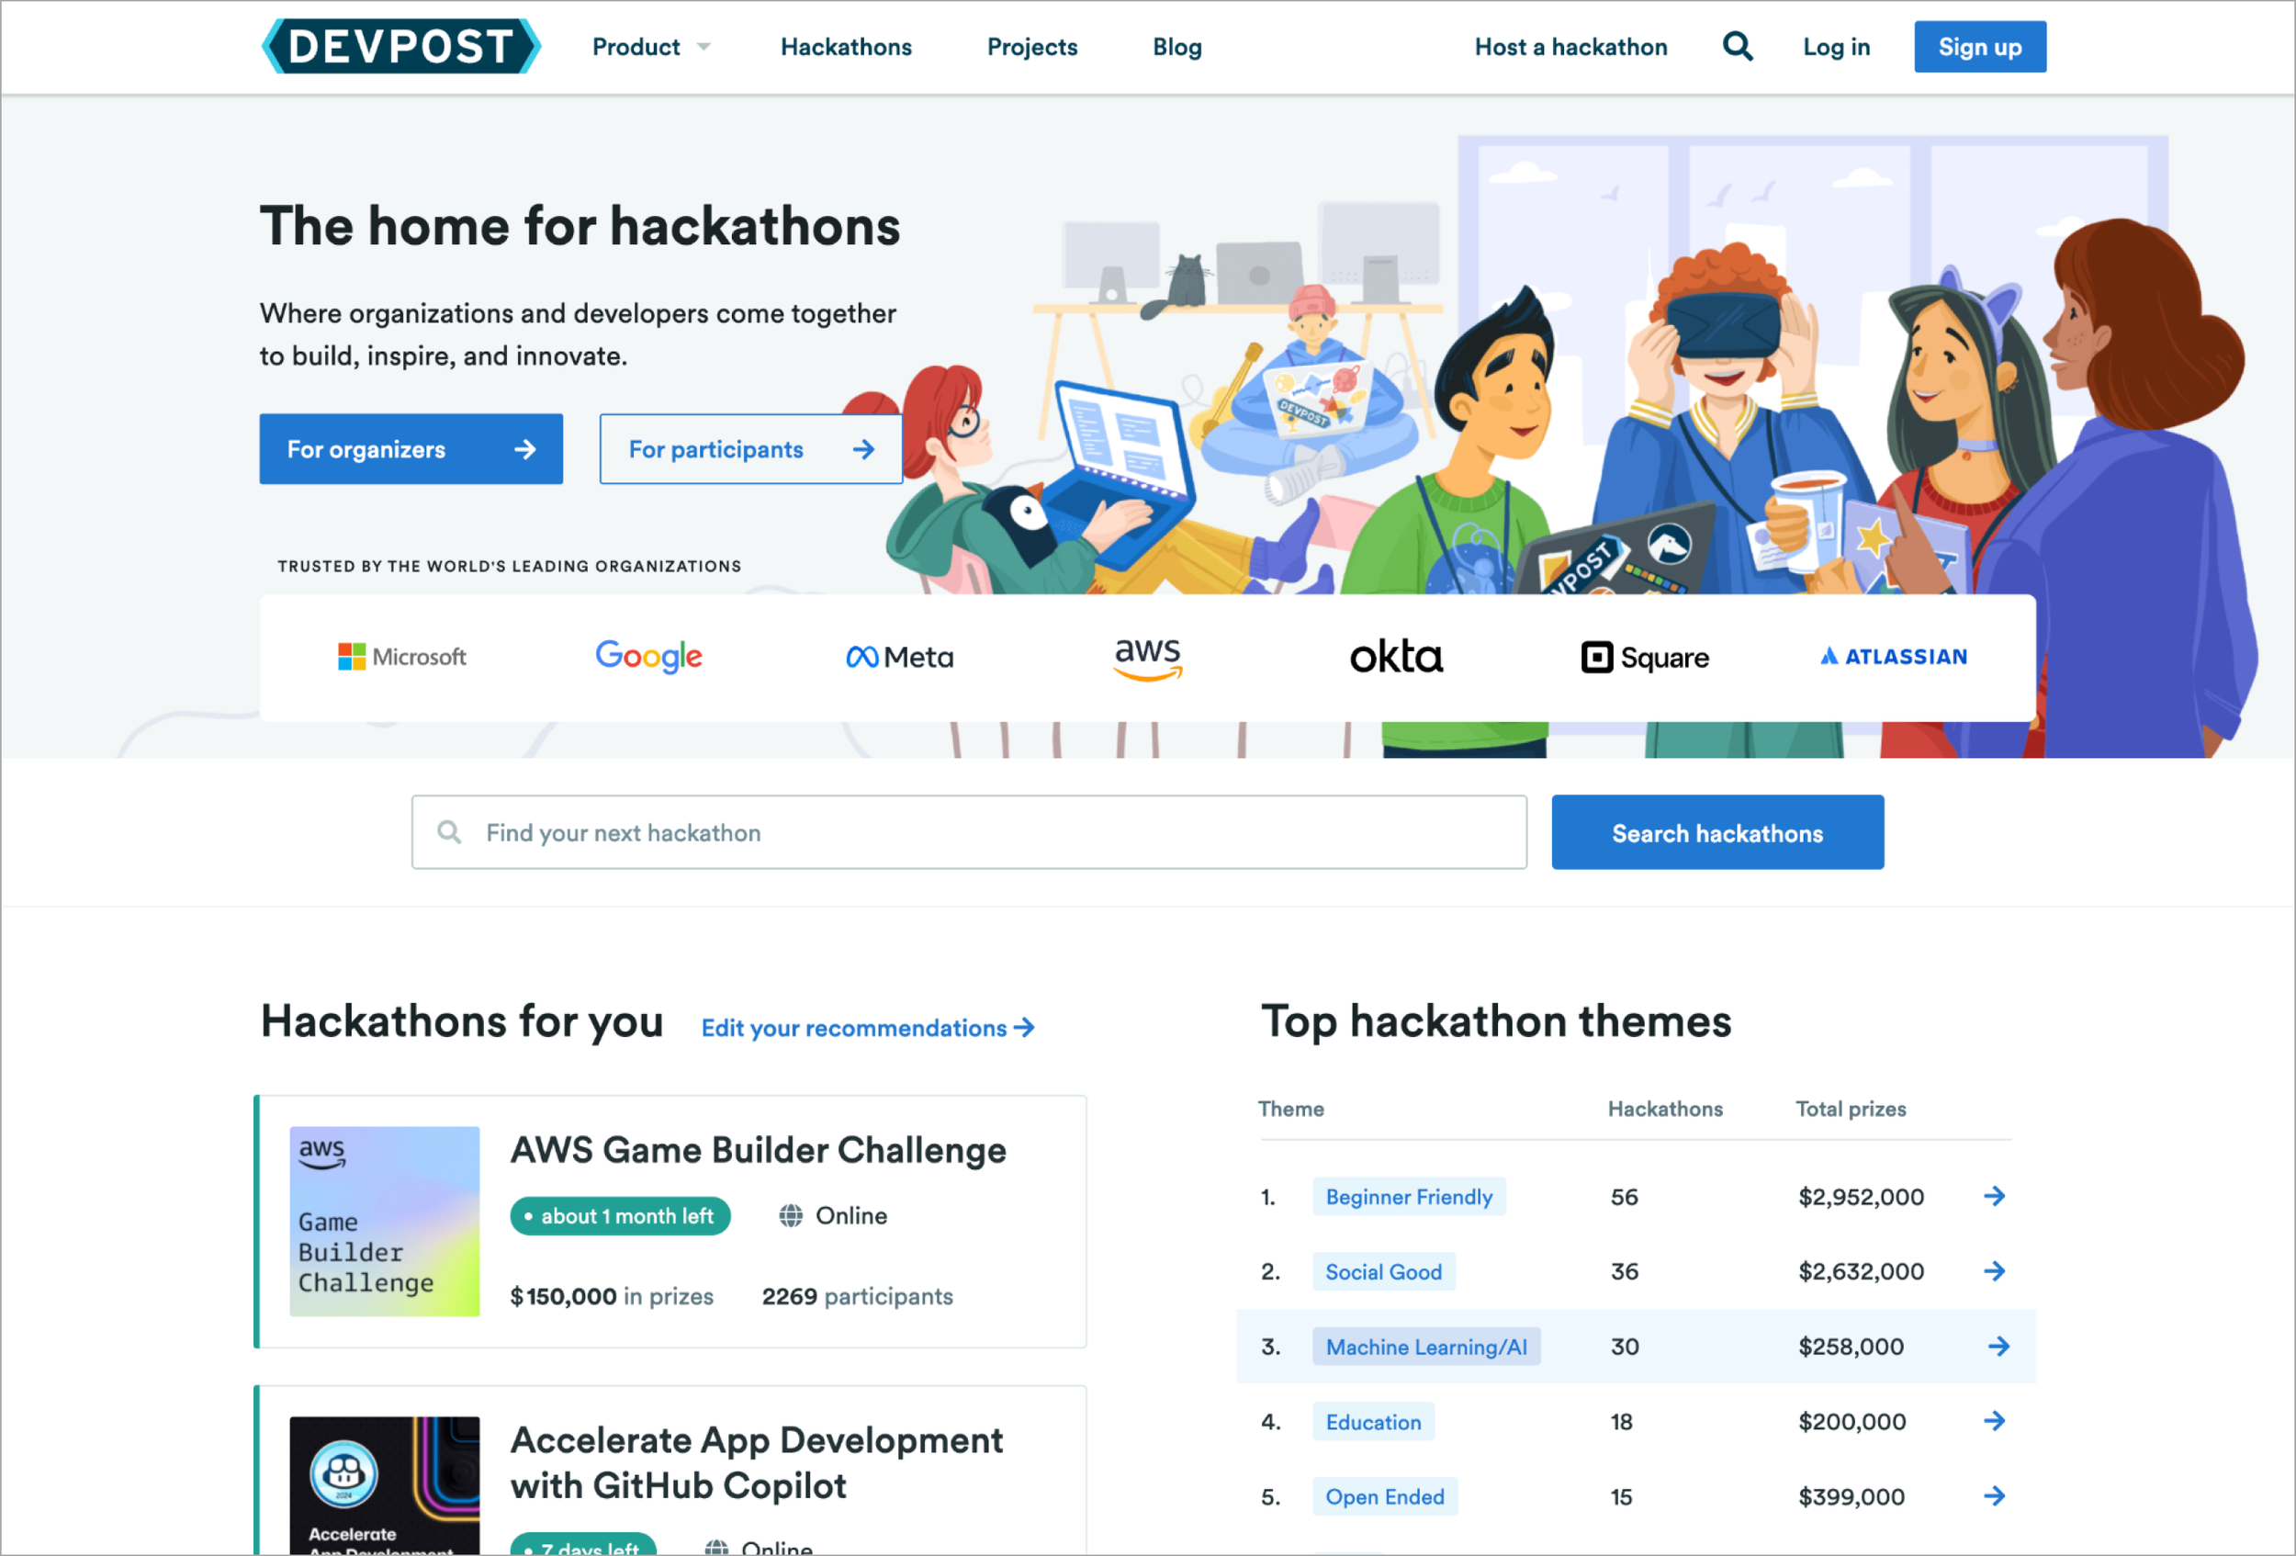
Task: Click the 'Total prizes' column header
Action: click(1851, 1109)
